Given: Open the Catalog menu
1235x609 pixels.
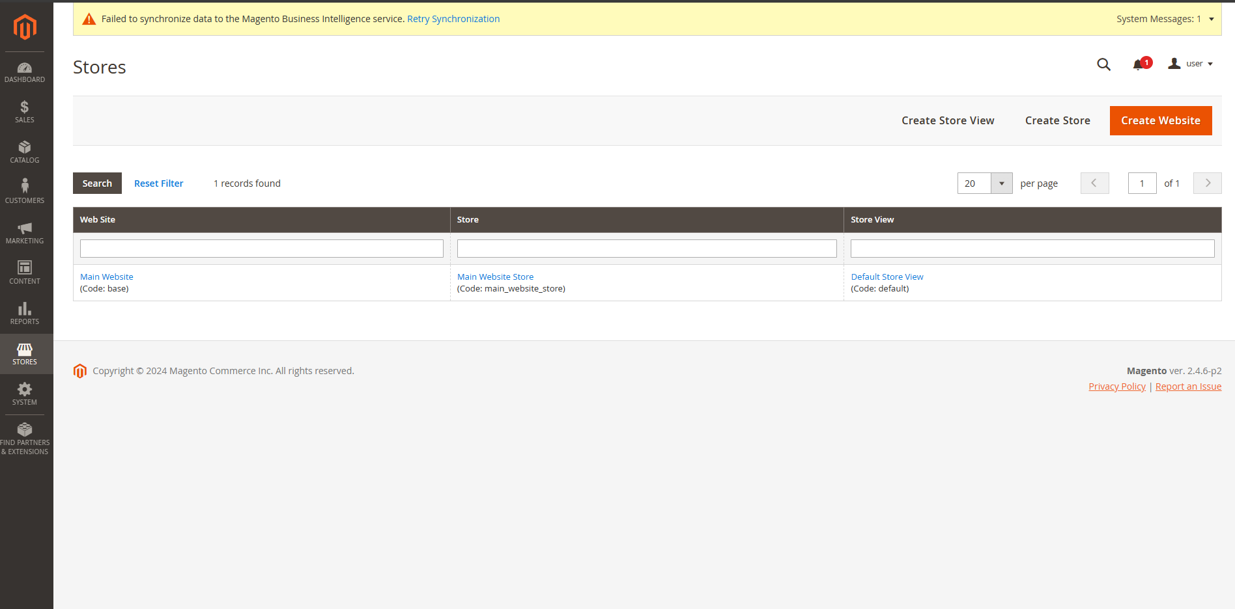Looking at the screenshot, I should (x=25, y=152).
